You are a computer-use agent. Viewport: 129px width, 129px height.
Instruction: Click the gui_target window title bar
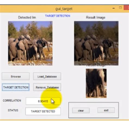(64, 9)
